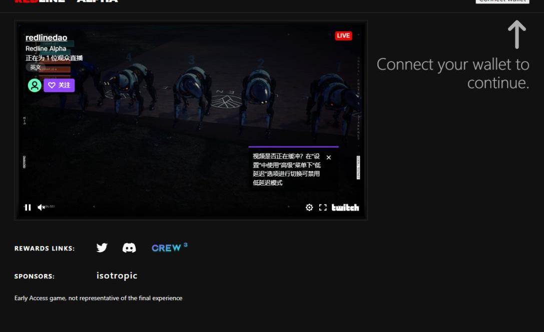Visit the isotropic sponsor link
544x332 pixels.
coord(117,275)
